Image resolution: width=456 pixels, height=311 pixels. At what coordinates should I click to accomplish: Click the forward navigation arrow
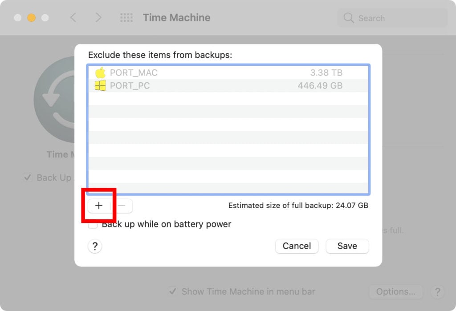(98, 17)
